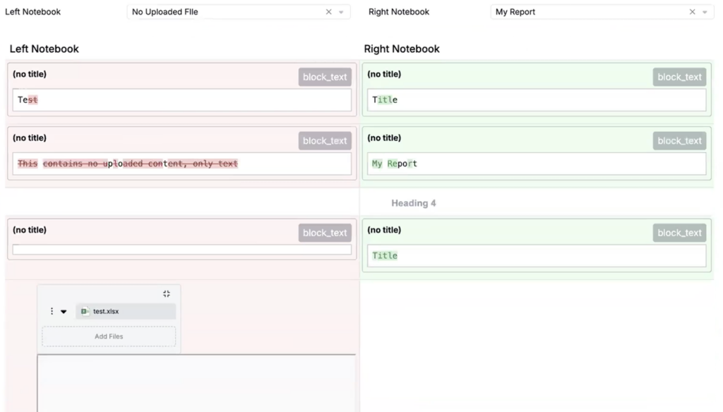
Task: Click the struck-through 'This contains no uploaded content' field
Action: pyautogui.click(x=181, y=164)
